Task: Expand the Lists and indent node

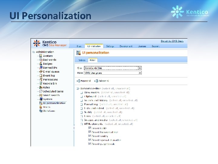Action: 82,108
